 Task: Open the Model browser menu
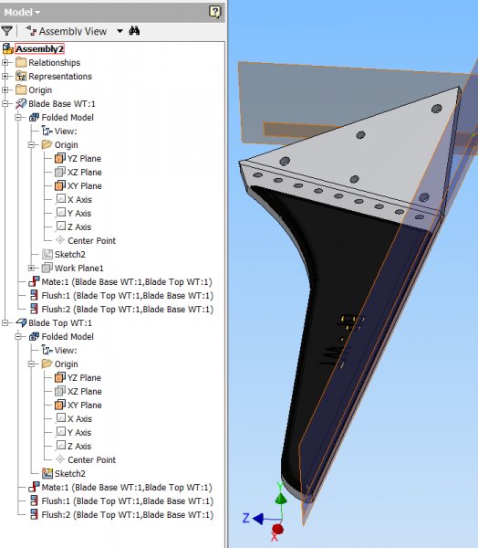[x=22, y=12]
